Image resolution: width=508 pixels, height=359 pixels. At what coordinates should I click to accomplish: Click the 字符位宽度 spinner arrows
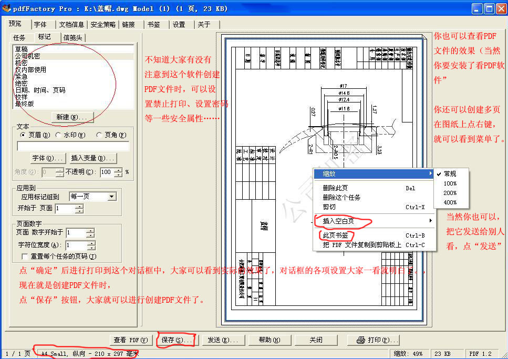click(x=92, y=245)
